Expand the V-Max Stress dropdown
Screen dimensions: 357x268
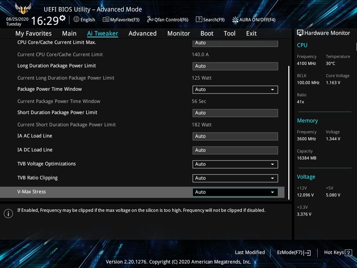pyautogui.click(x=235, y=192)
